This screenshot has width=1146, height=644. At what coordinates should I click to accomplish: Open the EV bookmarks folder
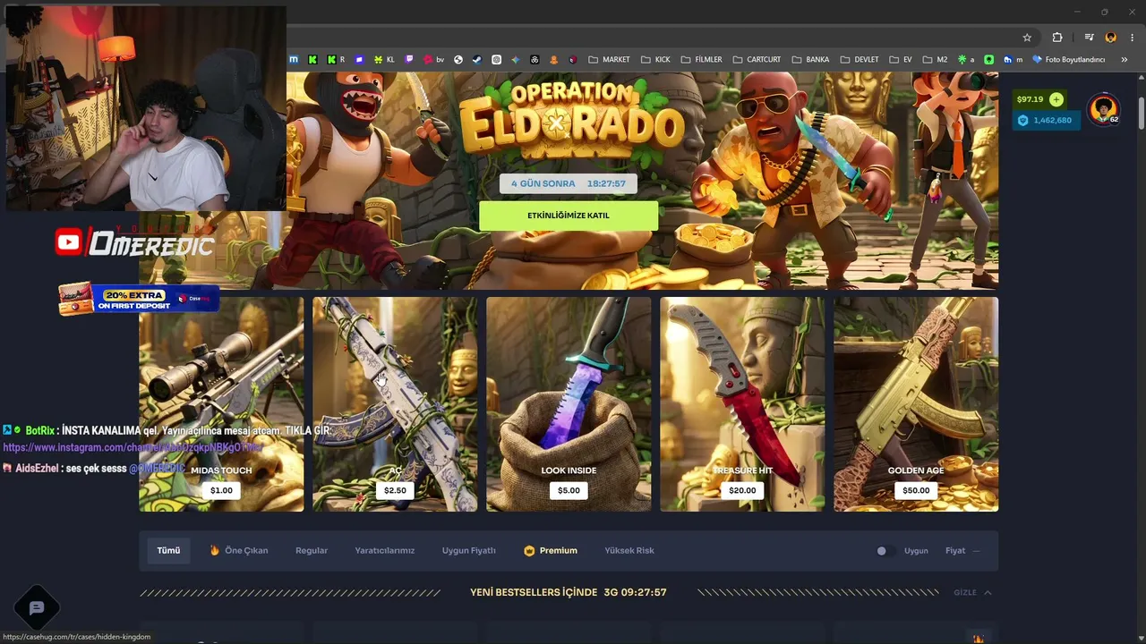pyautogui.click(x=901, y=60)
